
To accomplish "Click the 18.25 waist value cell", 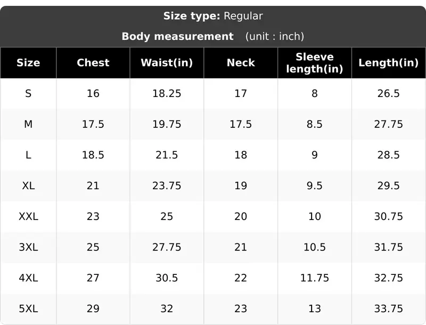I will (167, 93).
